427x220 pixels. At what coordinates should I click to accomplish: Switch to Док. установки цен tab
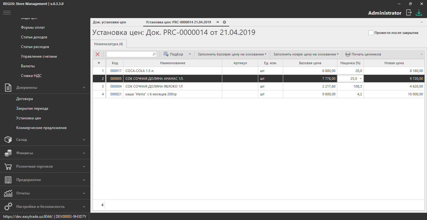pos(109,22)
